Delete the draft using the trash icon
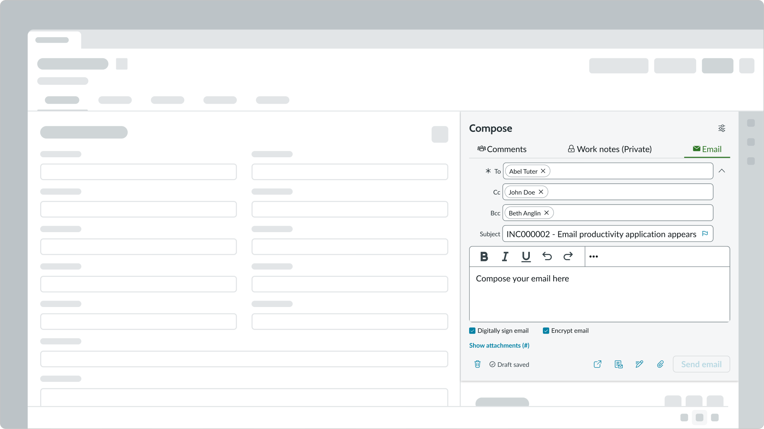Viewport: 764px width, 429px height. click(477, 364)
